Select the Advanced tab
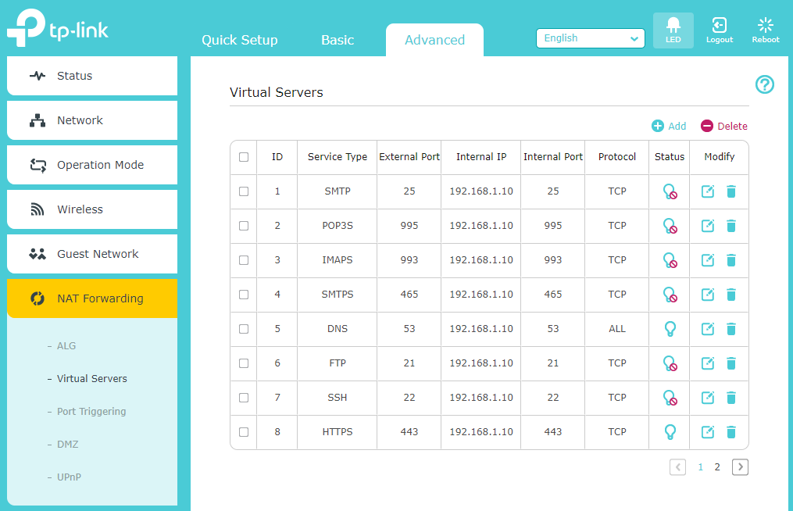793x511 pixels. pos(434,40)
